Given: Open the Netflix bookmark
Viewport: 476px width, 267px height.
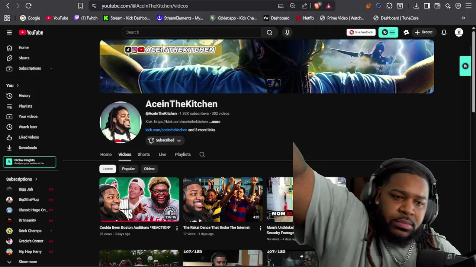Looking at the screenshot, I should pos(305,18).
